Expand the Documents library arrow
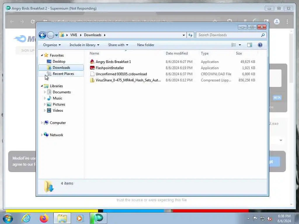 click(x=45, y=92)
